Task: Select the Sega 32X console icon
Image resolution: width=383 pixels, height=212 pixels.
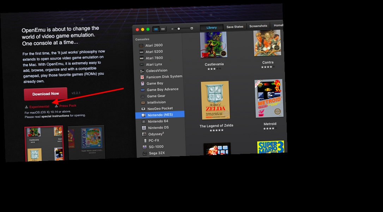Action: [x=144, y=153]
